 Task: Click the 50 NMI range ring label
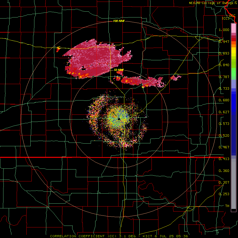(119, 70)
